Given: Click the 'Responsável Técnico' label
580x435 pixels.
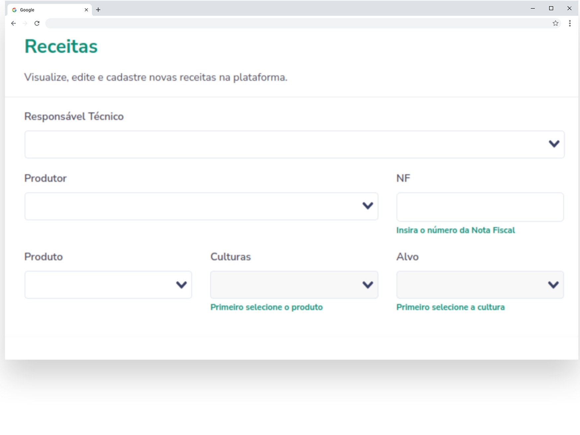Looking at the screenshot, I should point(74,116).
